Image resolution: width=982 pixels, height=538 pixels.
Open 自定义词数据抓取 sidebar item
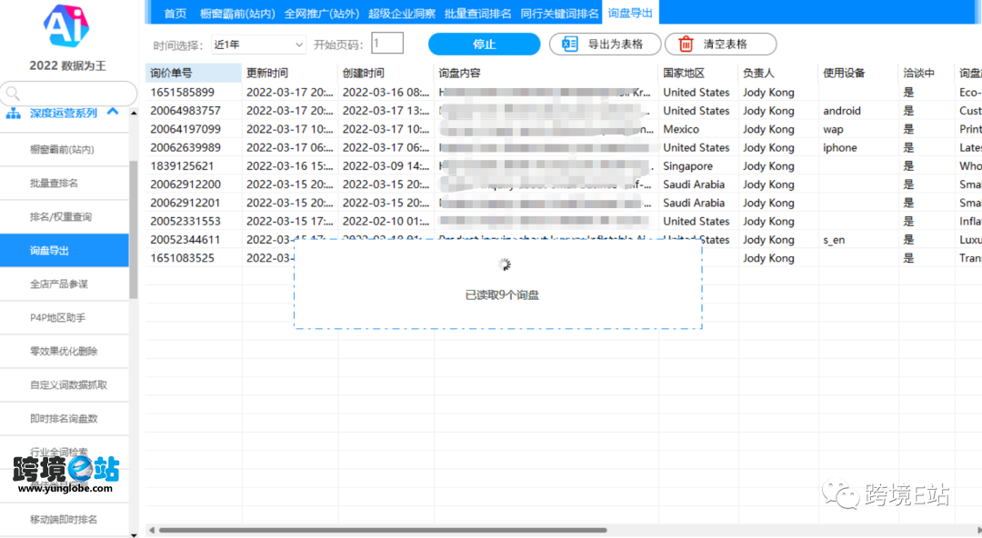pyautogui.click(x=65, y=385)
